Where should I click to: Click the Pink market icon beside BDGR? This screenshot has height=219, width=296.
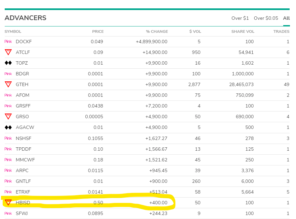[8, 74]
